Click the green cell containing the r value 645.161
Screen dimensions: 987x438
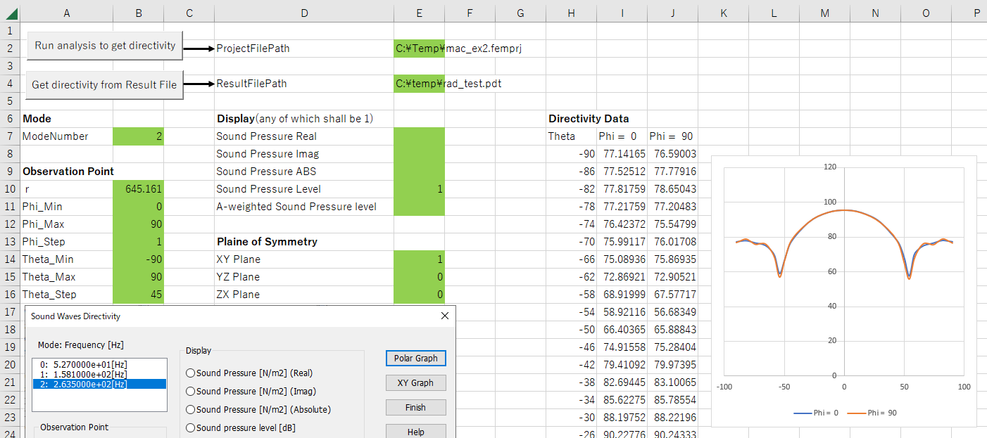pyautogui.click(x=138, y=189)
